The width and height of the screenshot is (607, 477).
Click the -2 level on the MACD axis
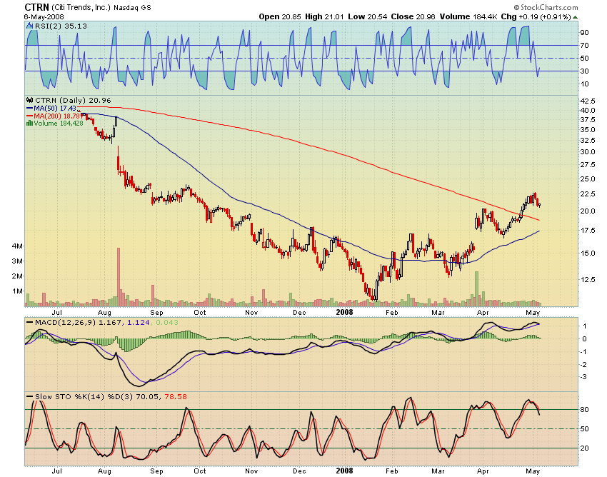584,365
